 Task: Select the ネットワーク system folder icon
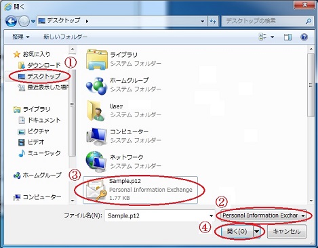tap(96, 161)
